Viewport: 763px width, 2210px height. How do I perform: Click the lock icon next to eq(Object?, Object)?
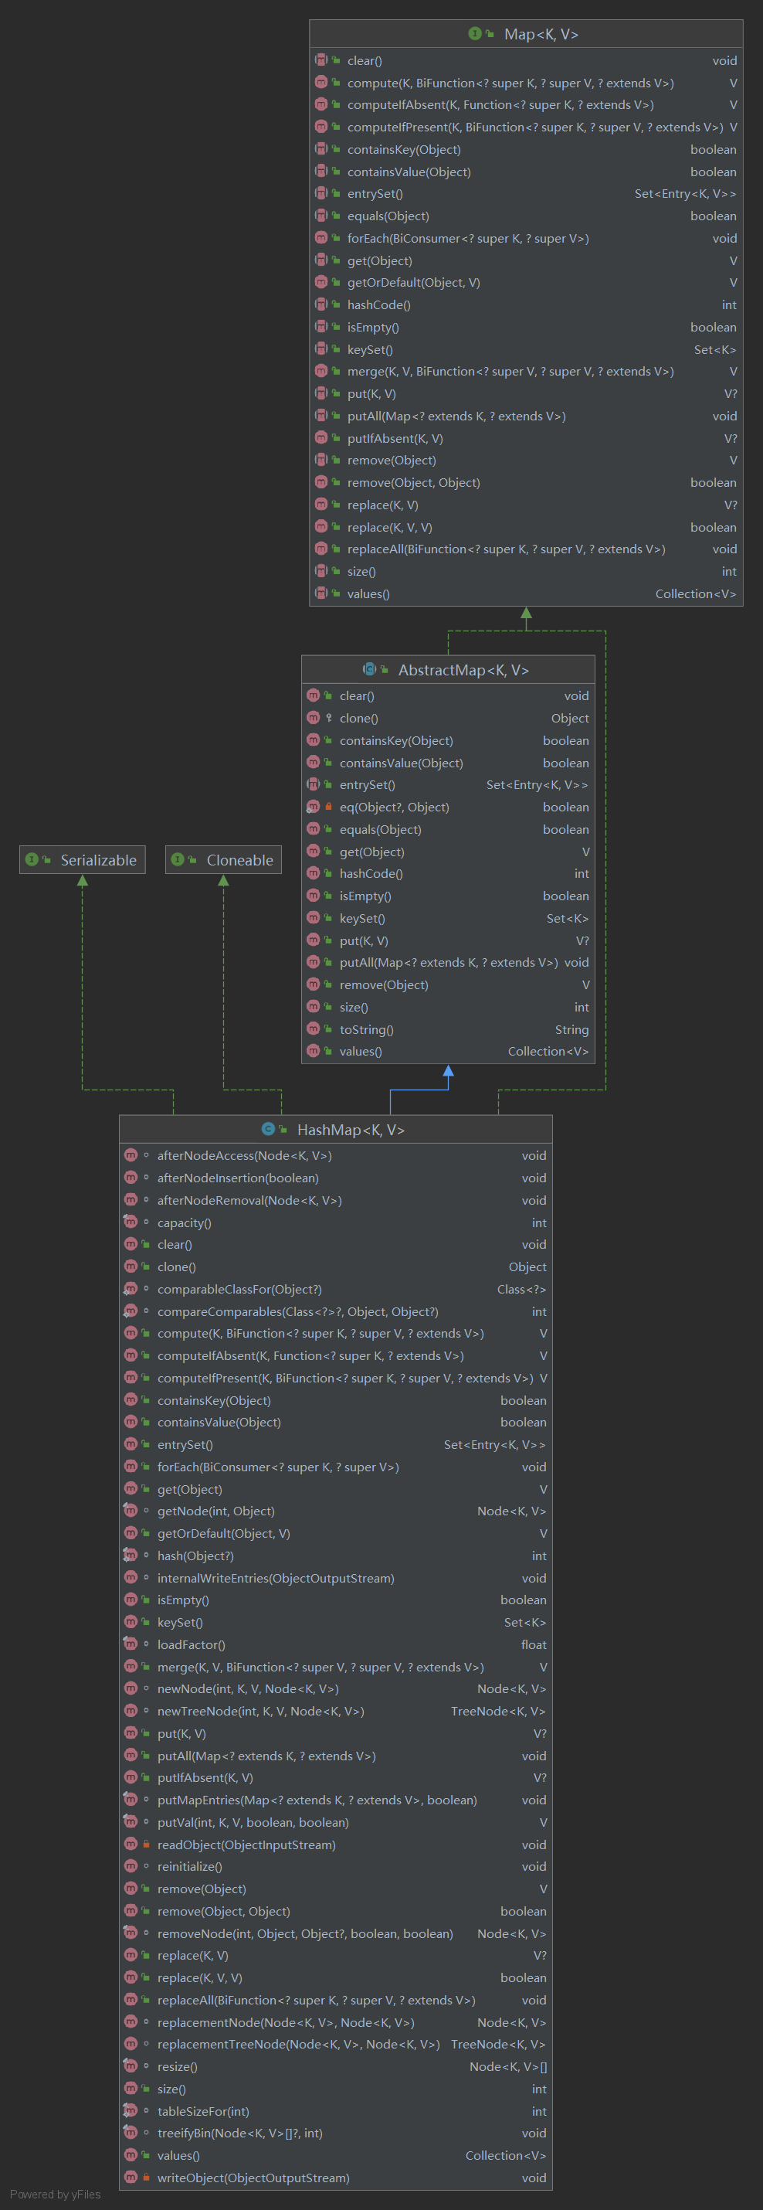coord(328,807)
